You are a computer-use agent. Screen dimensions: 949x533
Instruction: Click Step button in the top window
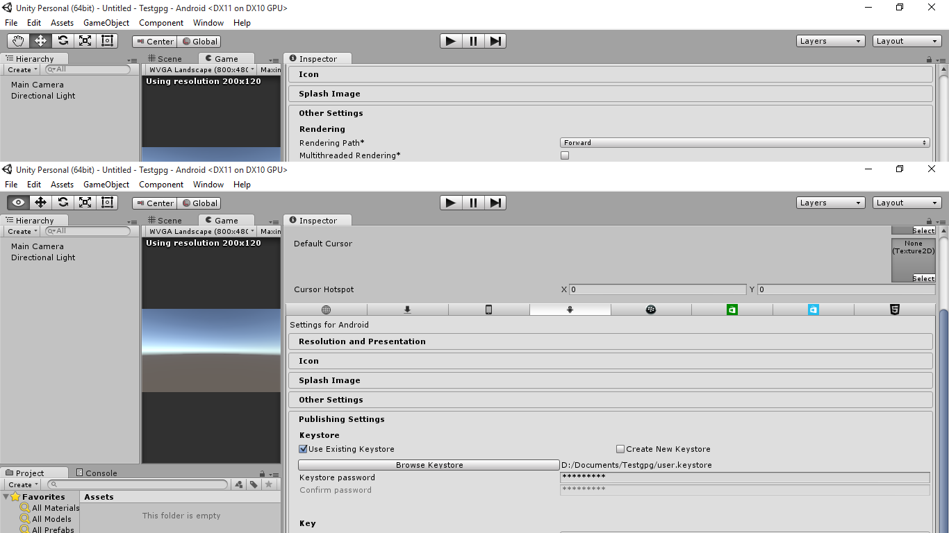[x=495, y=41]
